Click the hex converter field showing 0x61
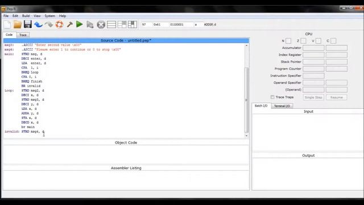Screen dimensions: 364x205 point(160,24)
